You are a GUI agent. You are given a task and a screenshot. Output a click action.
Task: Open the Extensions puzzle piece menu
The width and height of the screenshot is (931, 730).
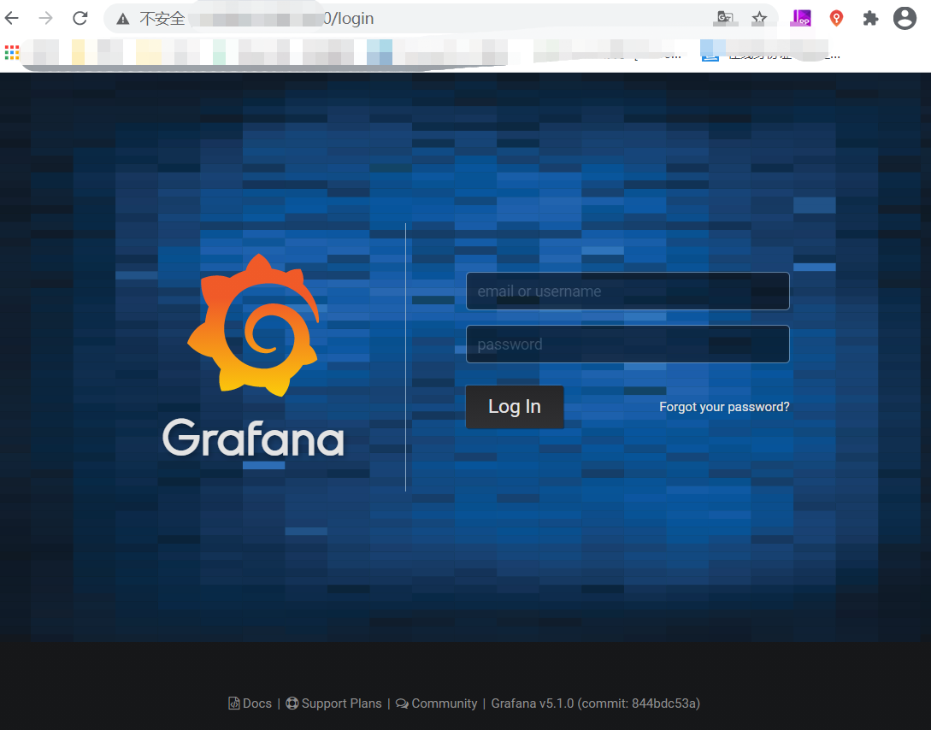point(870,19)
